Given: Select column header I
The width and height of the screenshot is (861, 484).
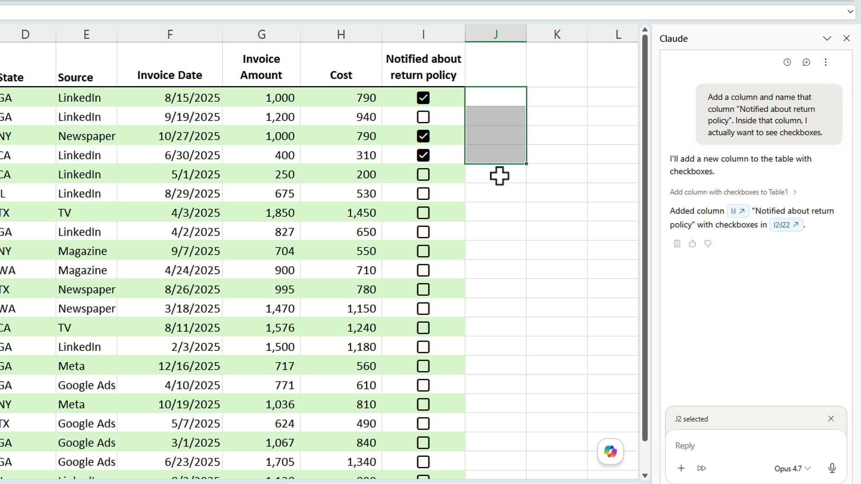Looking at the screenshot, I should [x=423, y=34].
